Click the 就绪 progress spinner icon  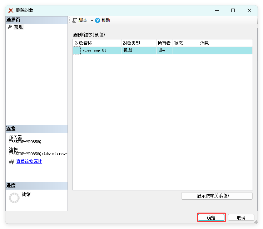[x=14, y=198]
